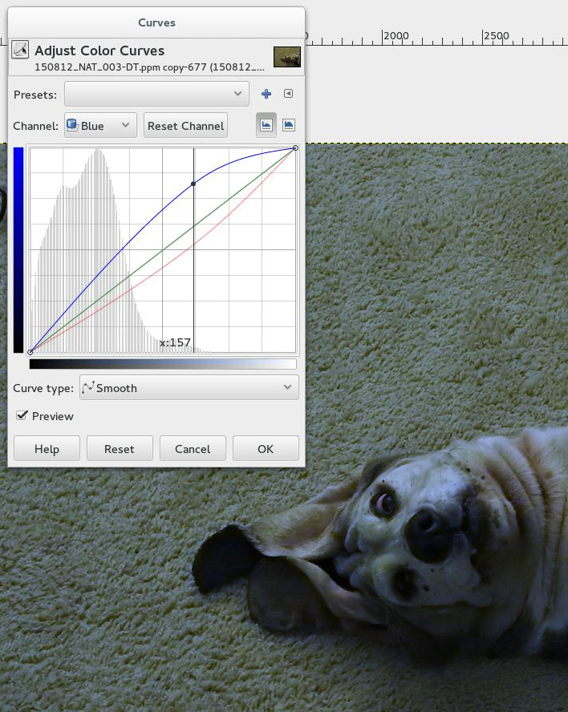Image resolution: width=568 pixels, height=712 pixels.
Task: Click the plus icon to save preset
Action: pos(266,95)
